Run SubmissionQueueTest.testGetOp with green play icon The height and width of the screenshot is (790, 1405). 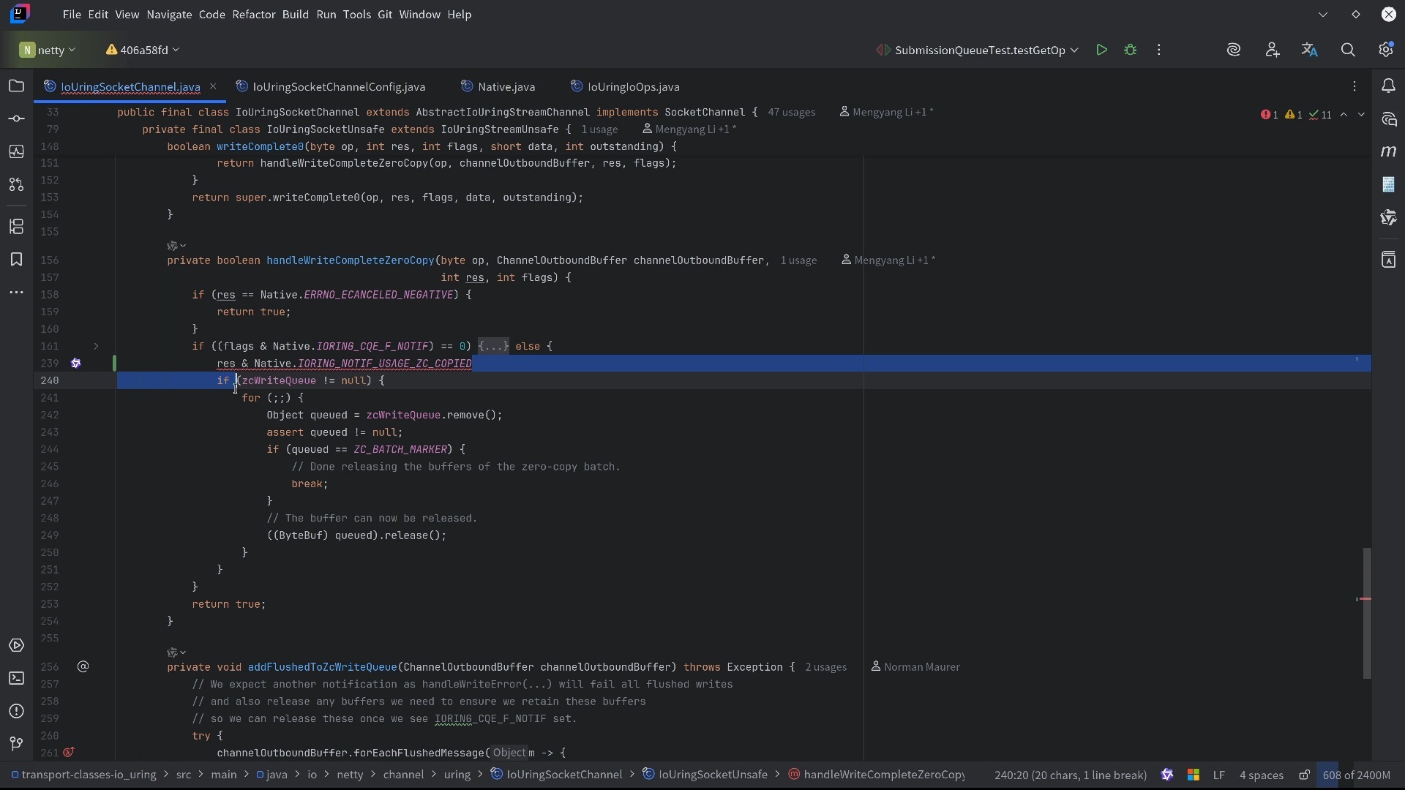[1101, 50]
